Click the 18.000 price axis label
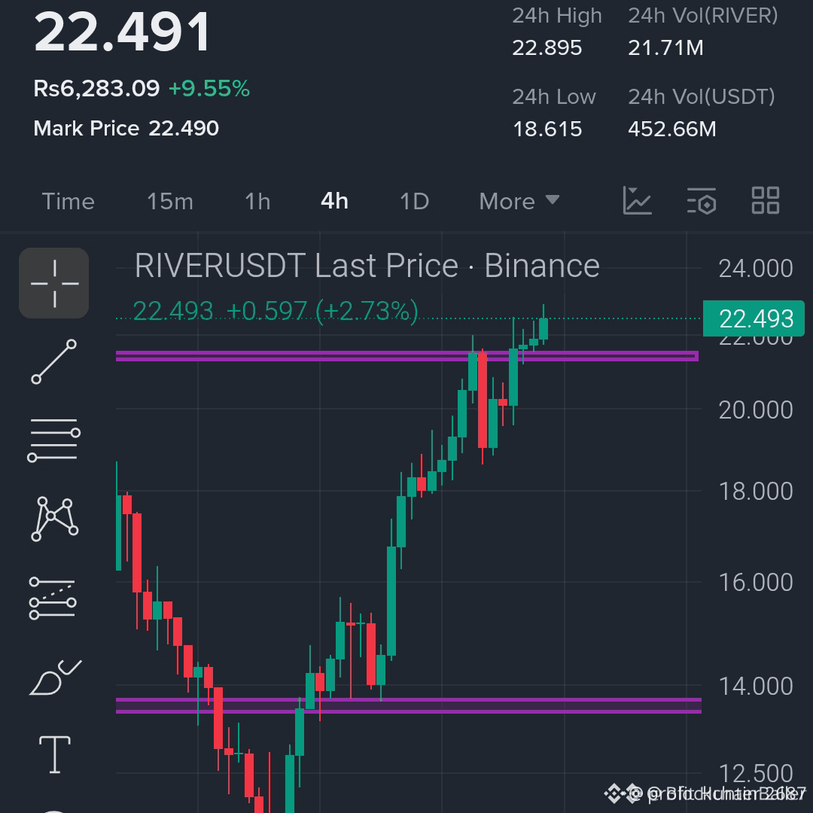Screen dimensions: 813x813 [x=756, y=491]
